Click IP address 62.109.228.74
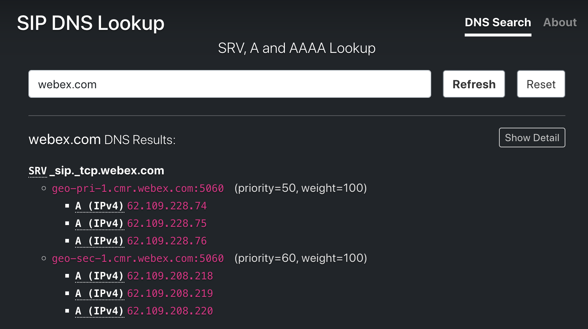The width and height of the screenshot is (588, 329). tap(167, 206)
